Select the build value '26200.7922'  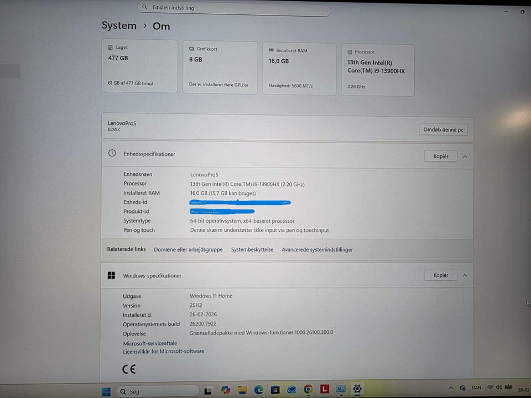click(203, 323)
